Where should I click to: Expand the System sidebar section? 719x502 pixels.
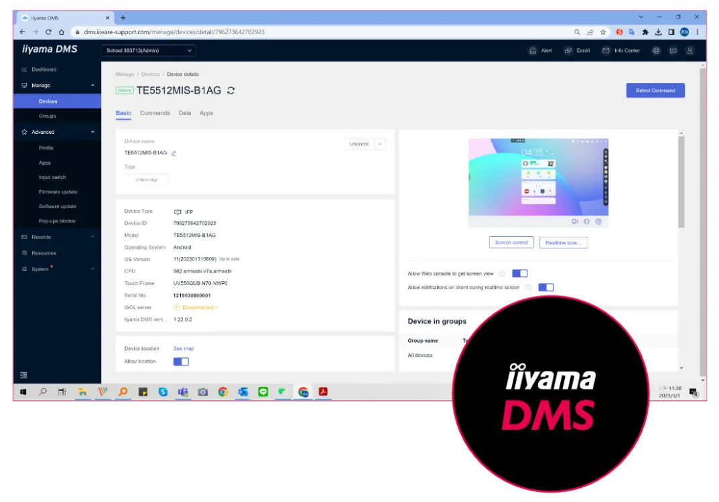tap(92, 269)
